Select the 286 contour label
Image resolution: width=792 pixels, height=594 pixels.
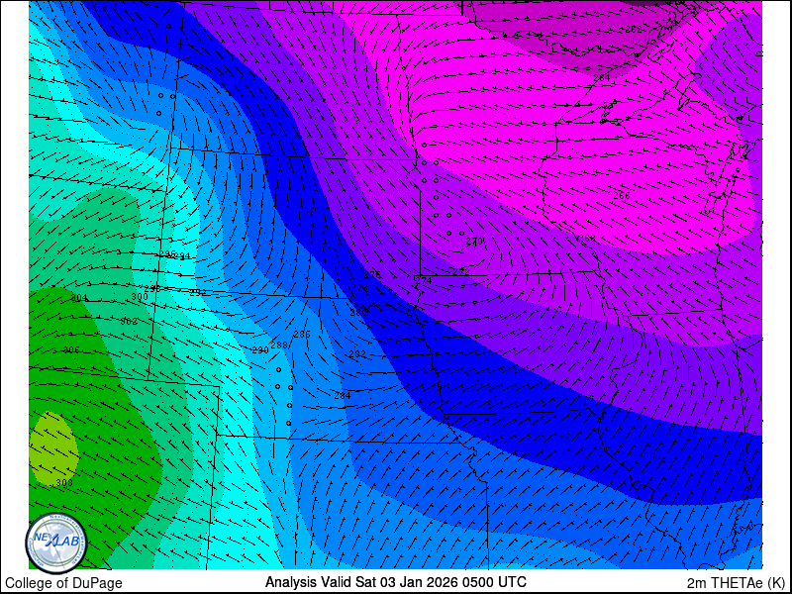302,335
